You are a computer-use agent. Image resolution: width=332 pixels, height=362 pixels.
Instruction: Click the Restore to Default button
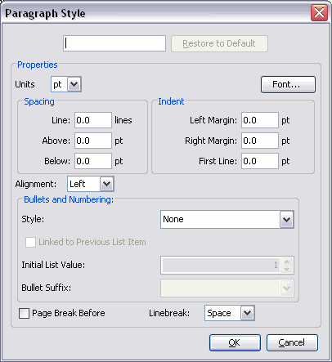point(219,43)
